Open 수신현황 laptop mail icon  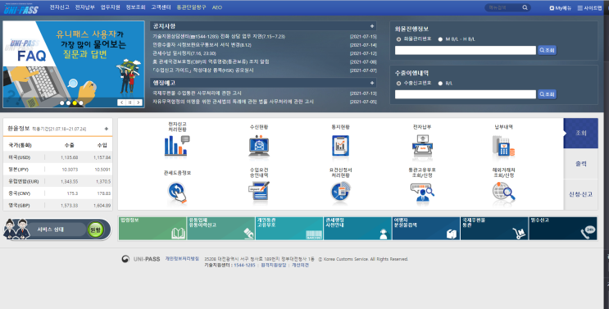click(259, 146)
